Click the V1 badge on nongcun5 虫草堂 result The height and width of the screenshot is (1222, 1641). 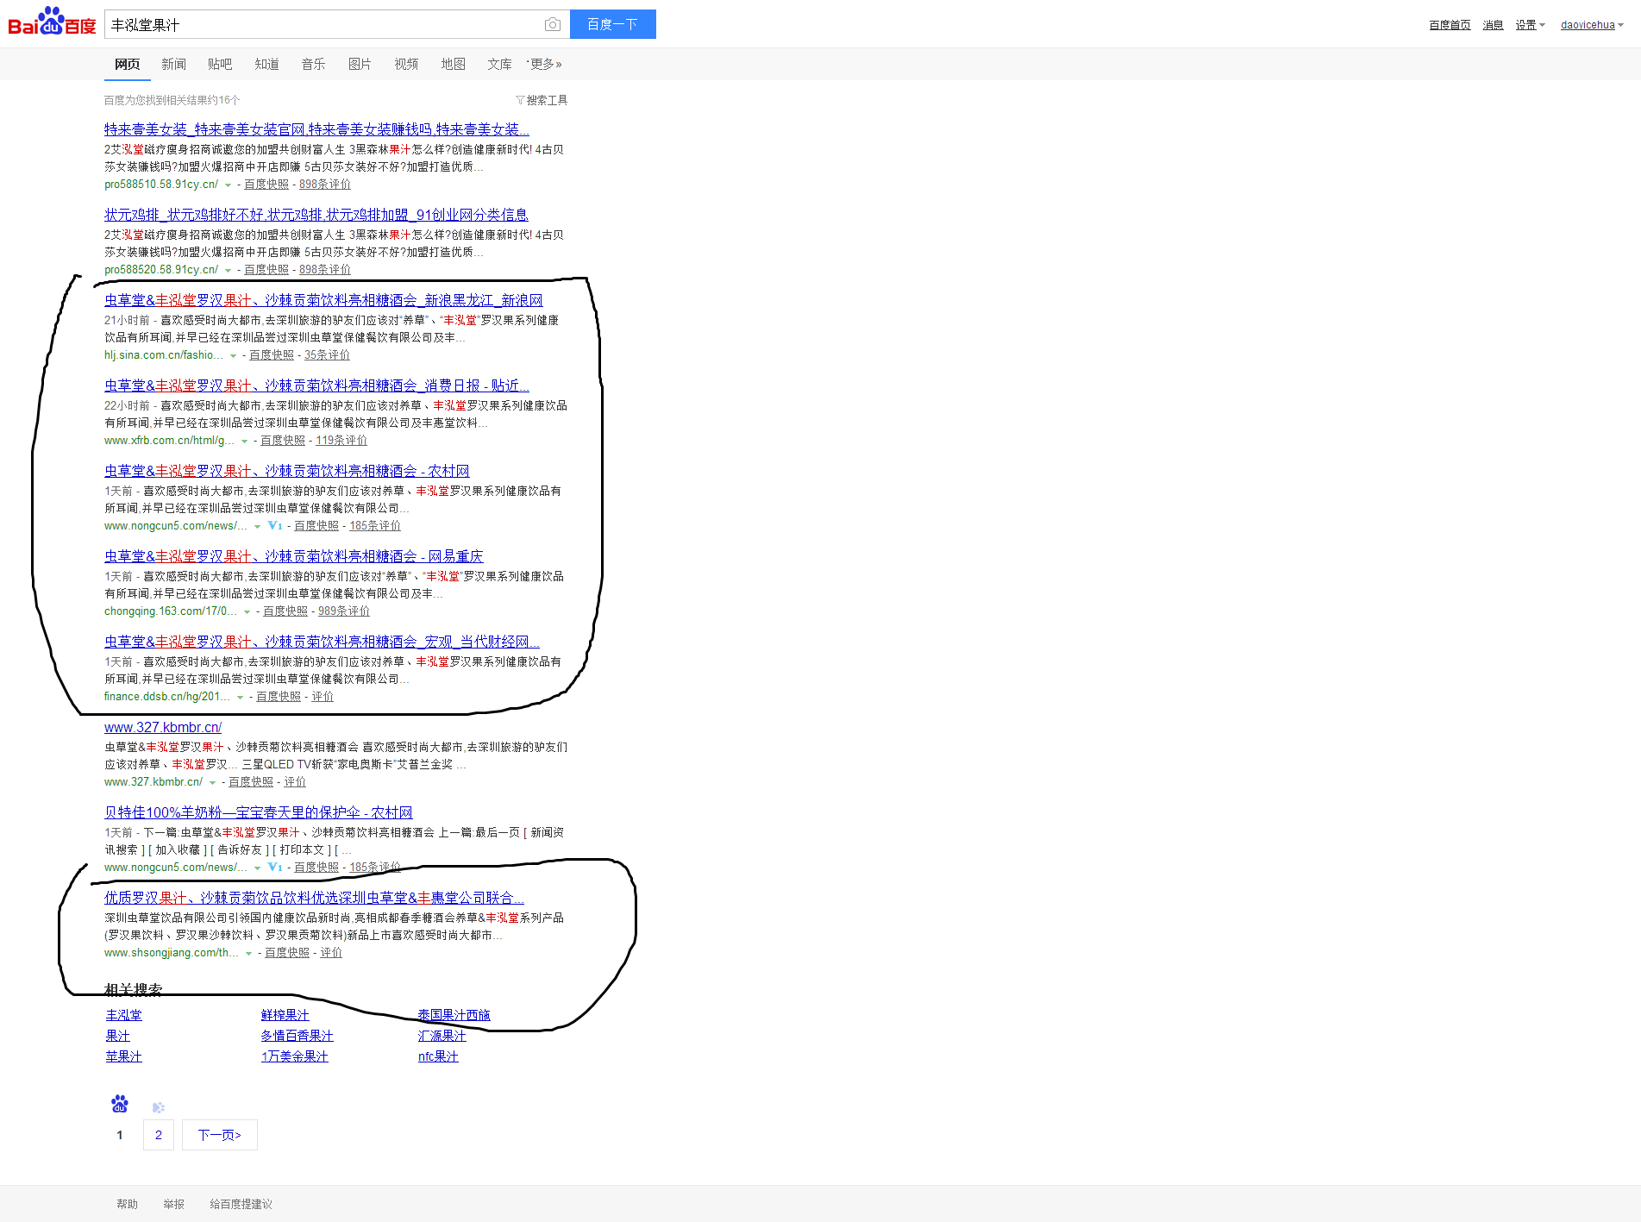coord(275,525)
